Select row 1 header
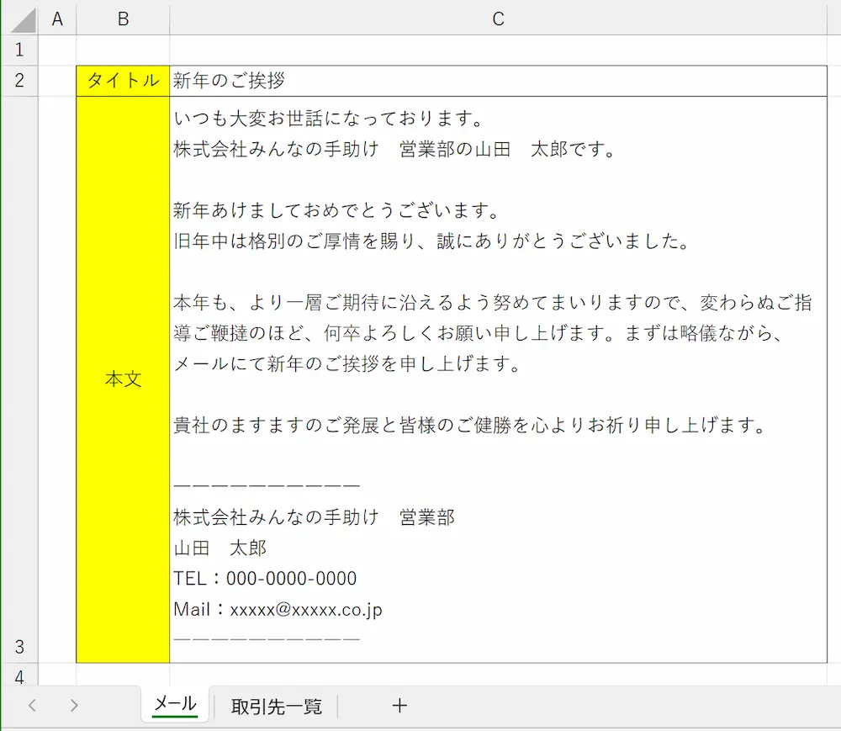This screenshot has width=841, height=731. 20,50
